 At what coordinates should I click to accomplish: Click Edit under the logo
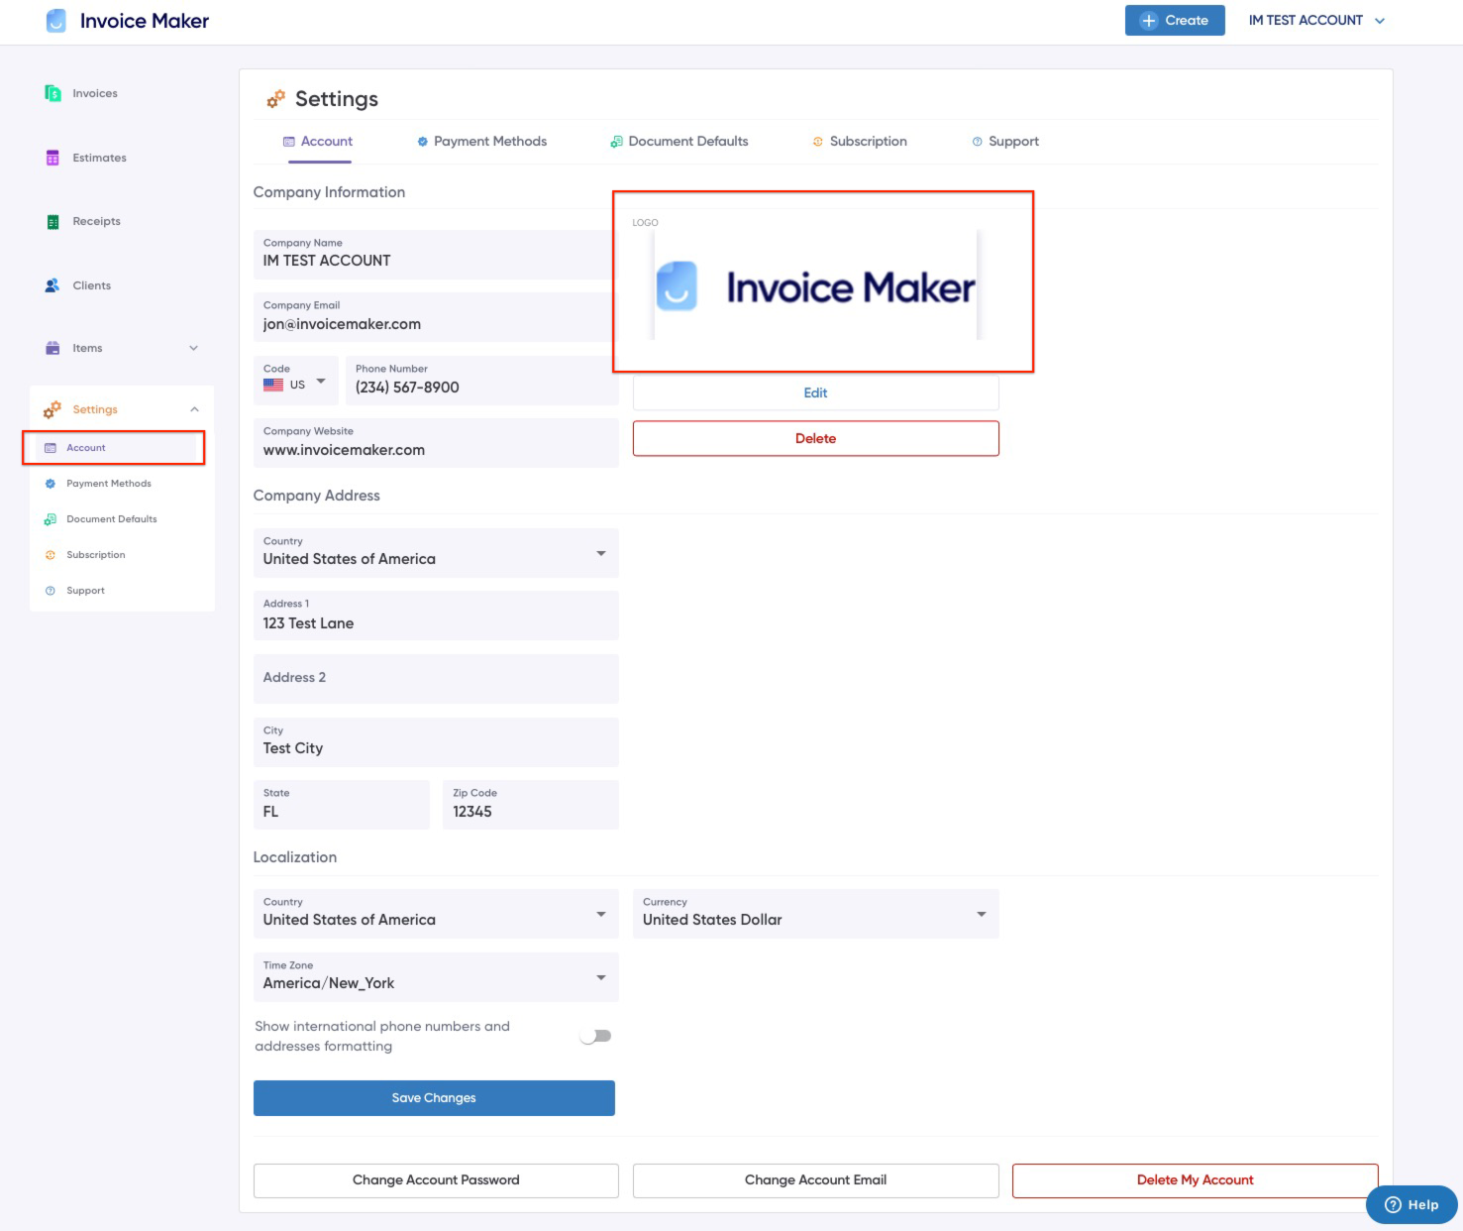816,392
